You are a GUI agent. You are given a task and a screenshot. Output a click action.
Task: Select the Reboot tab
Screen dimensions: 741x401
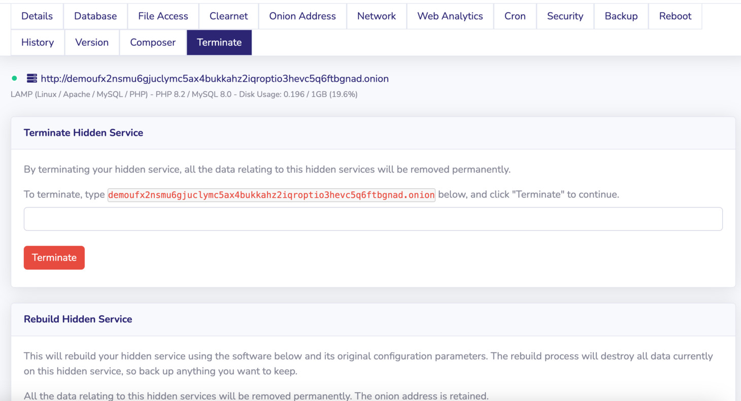coord(676,16)
